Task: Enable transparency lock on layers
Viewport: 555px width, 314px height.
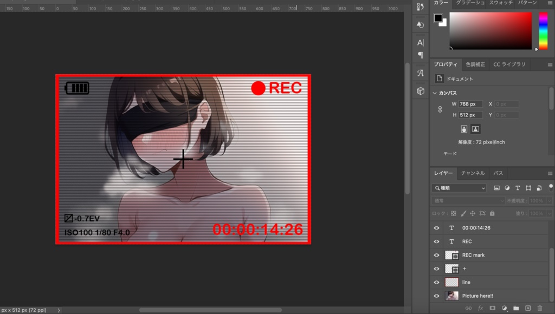Action: (454, 213)
